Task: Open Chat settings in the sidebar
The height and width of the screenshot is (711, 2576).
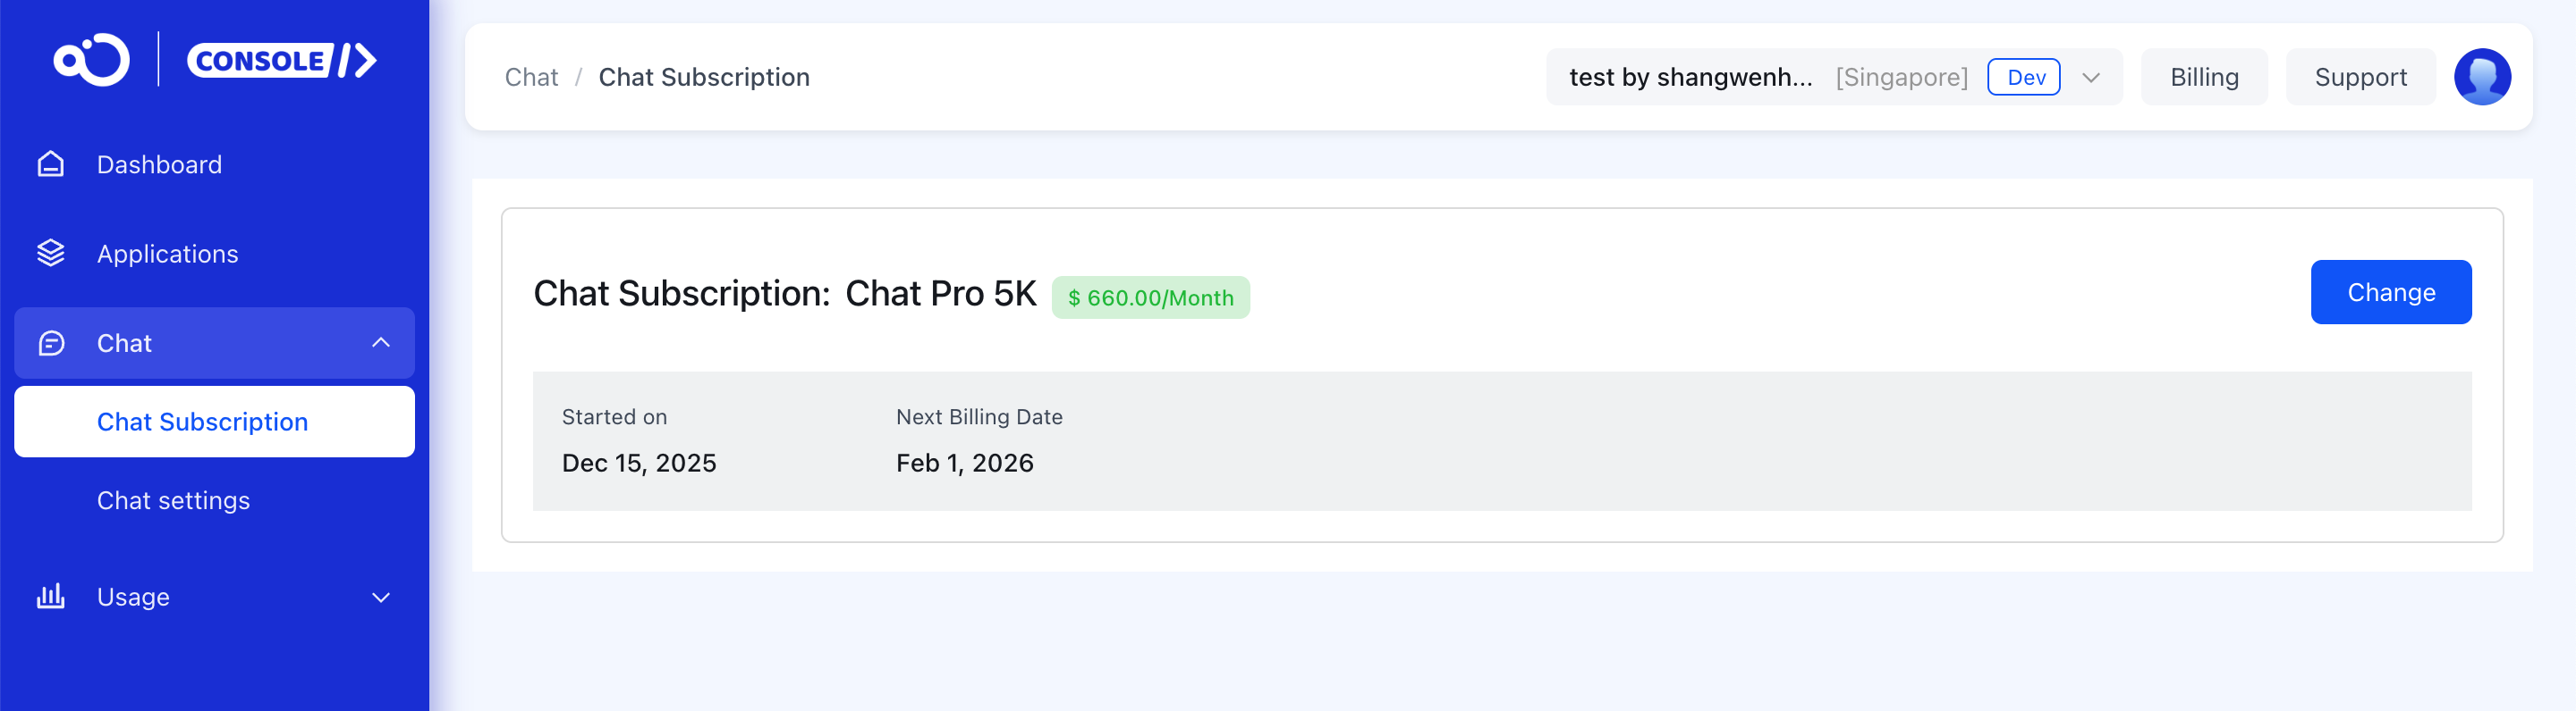Action: [173, 500]
